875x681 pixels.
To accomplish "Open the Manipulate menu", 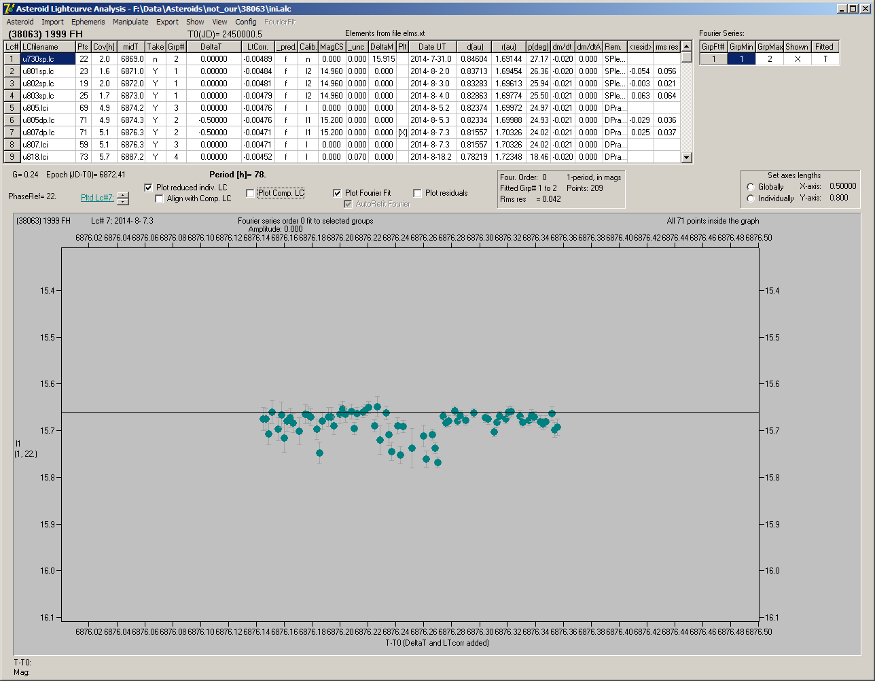I will (130, 22).
